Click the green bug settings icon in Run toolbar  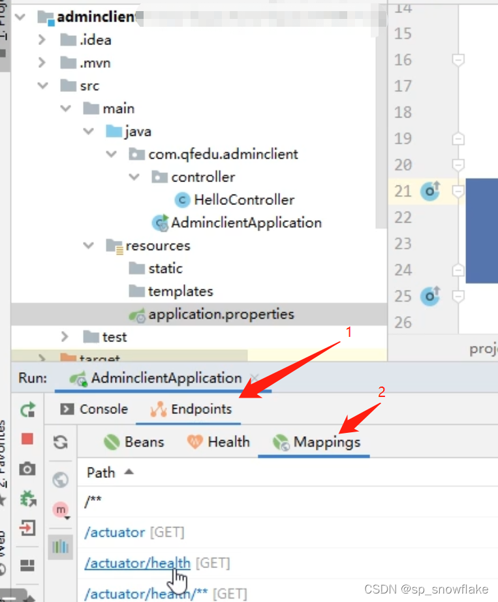click(27, 498)
